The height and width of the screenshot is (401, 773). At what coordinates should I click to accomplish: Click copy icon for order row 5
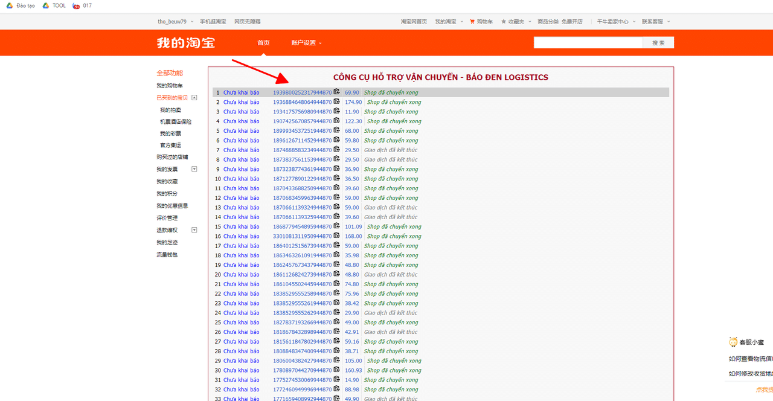click(x=336, y=130)
